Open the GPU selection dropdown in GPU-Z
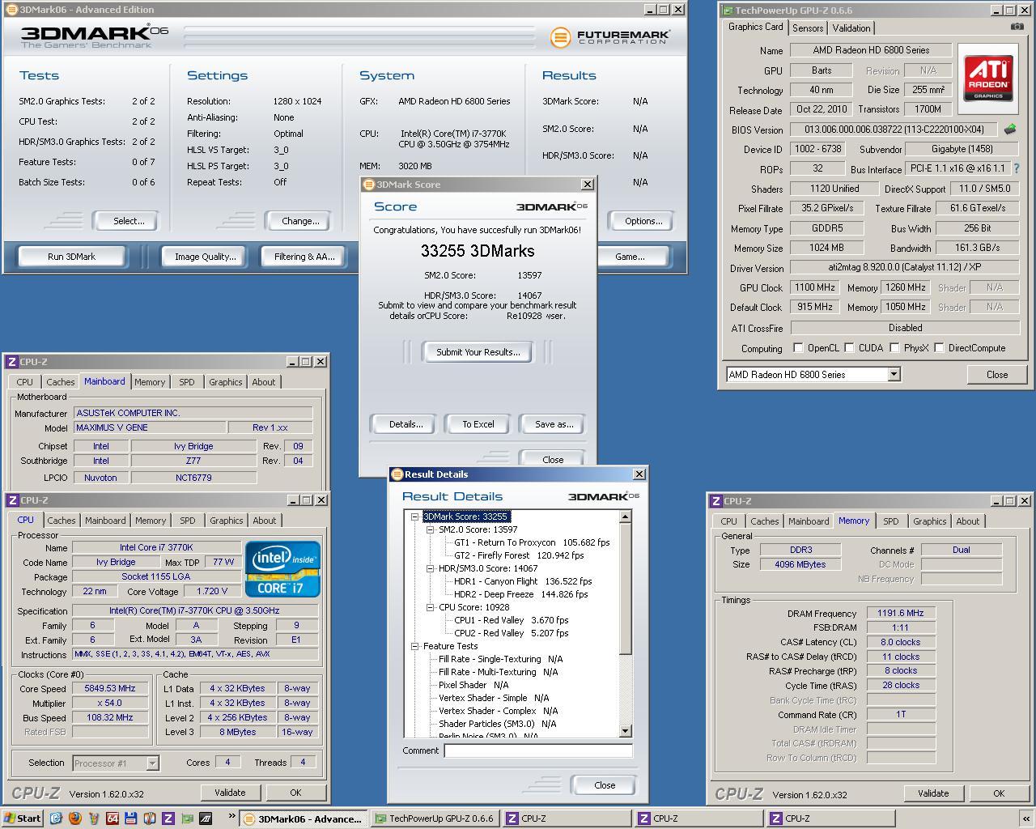The height and width of the screenshot is (829, 1036). [x=894, y=374]
